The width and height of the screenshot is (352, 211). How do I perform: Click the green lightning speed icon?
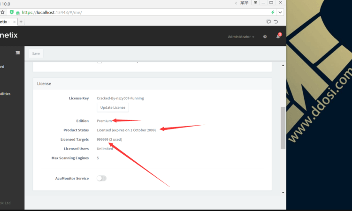tap(273, 12)
